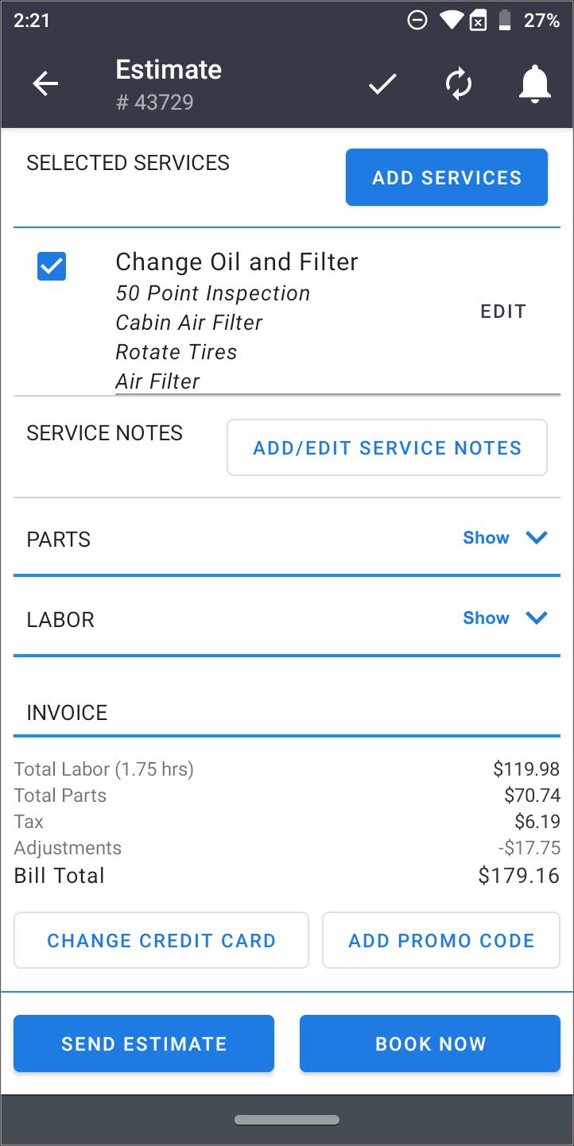Tap the checkmark confirm icon
This screenshot has height=1146, width=574.
382,83
